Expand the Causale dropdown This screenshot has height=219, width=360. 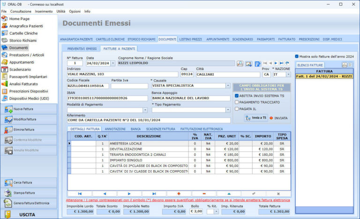point(228,86)
